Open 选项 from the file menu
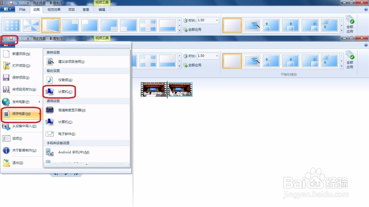 pyautogui.click(x=21, y=138)
